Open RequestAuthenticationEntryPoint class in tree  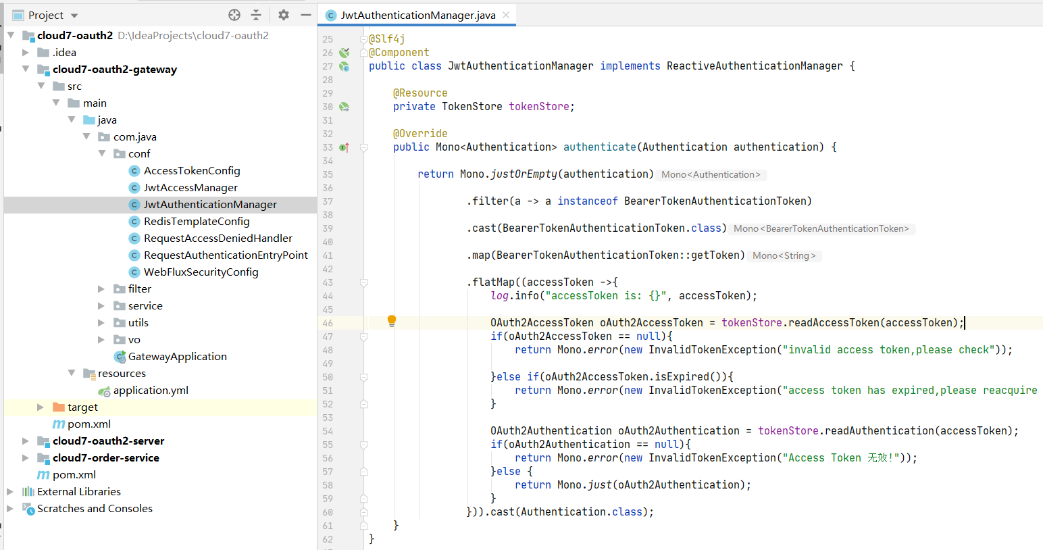click(226, 255)
